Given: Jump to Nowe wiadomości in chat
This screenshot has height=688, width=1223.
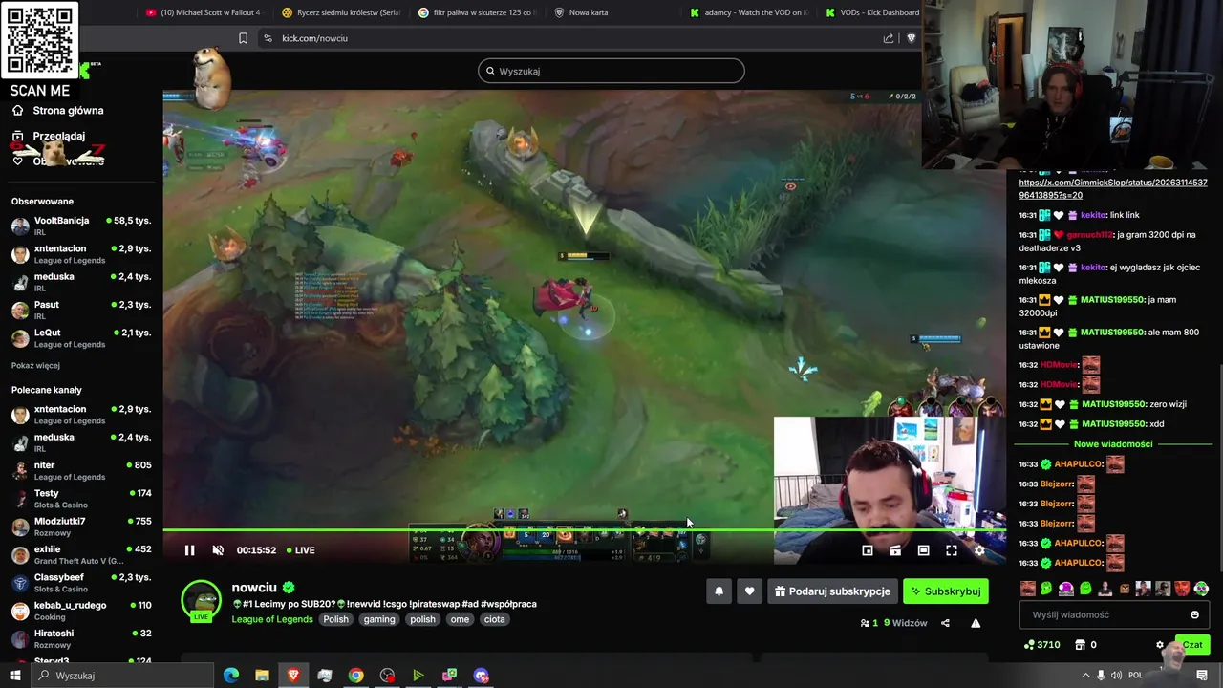Looking at the screenshot, I should 1112,443.
